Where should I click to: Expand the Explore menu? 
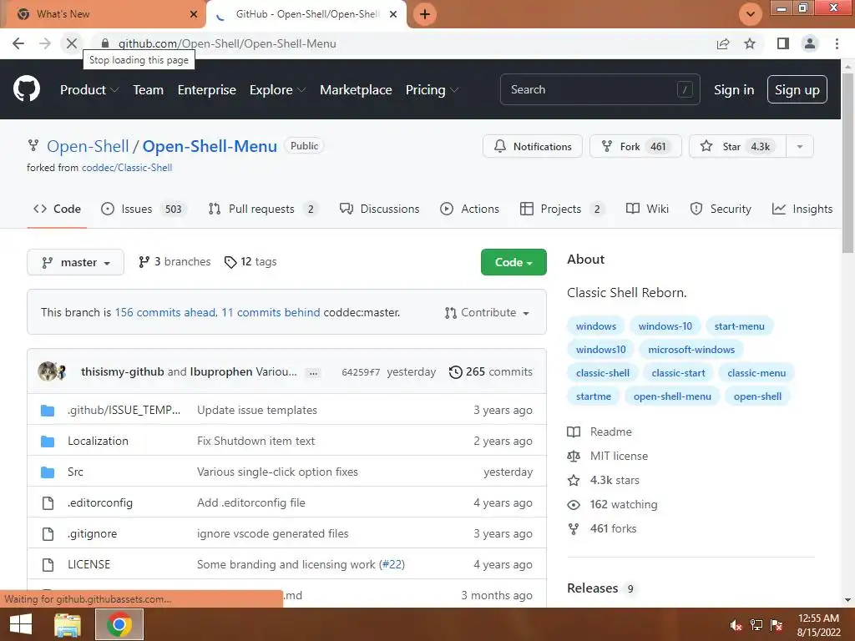pos(277,90)
